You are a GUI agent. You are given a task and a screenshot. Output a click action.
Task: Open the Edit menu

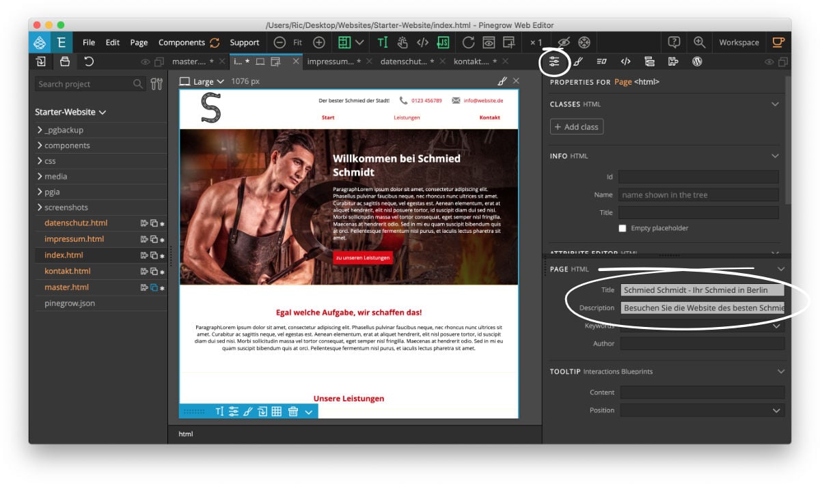[x=113, y=42]
